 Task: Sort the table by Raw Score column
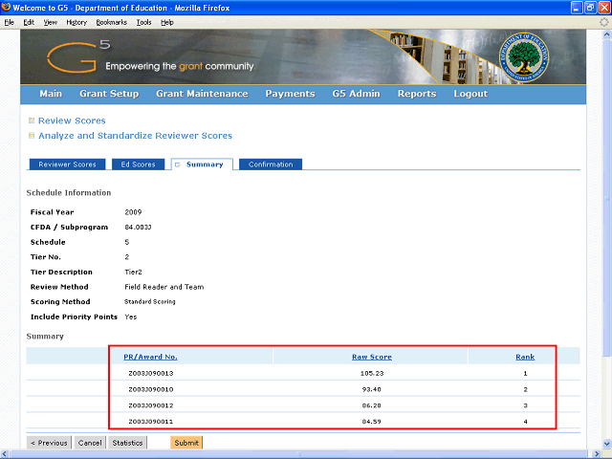[x=371, y=357]
